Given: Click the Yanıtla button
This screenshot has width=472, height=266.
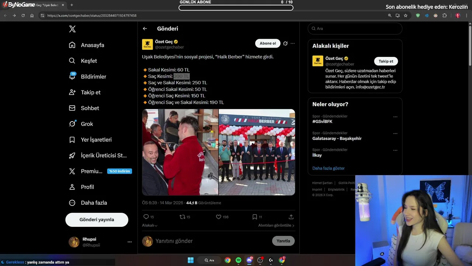Looking at the screenshot, I should pos(283,241).
